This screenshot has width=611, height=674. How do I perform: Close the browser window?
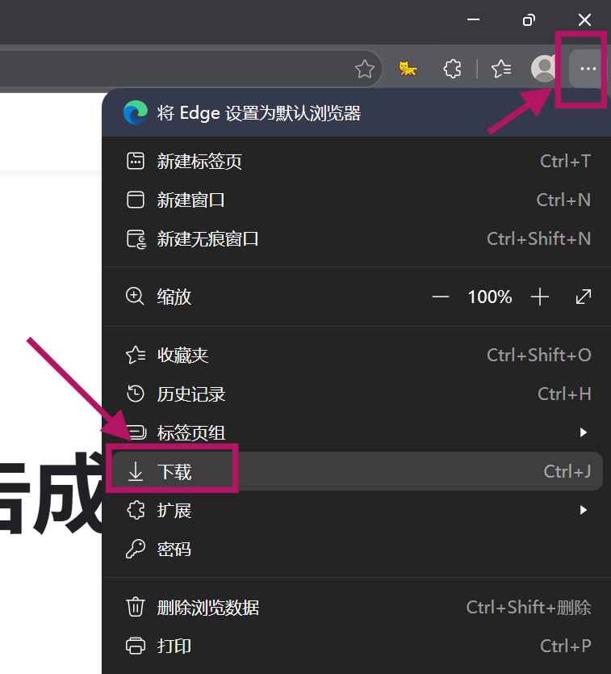[584, 19]
